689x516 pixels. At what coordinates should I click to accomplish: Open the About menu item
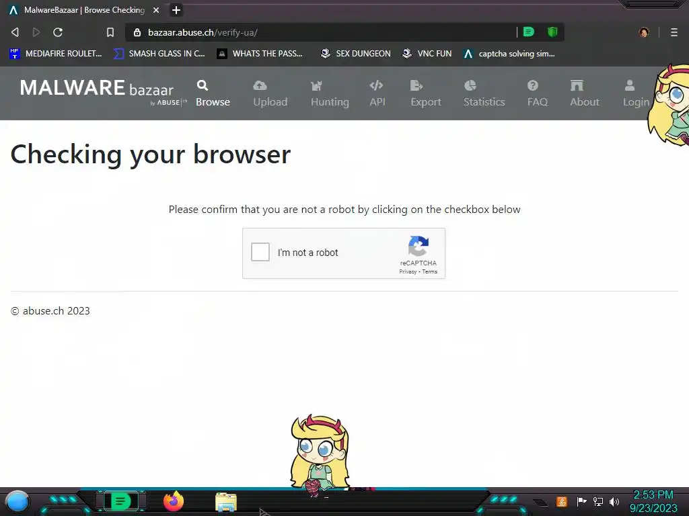pos(585,93)
